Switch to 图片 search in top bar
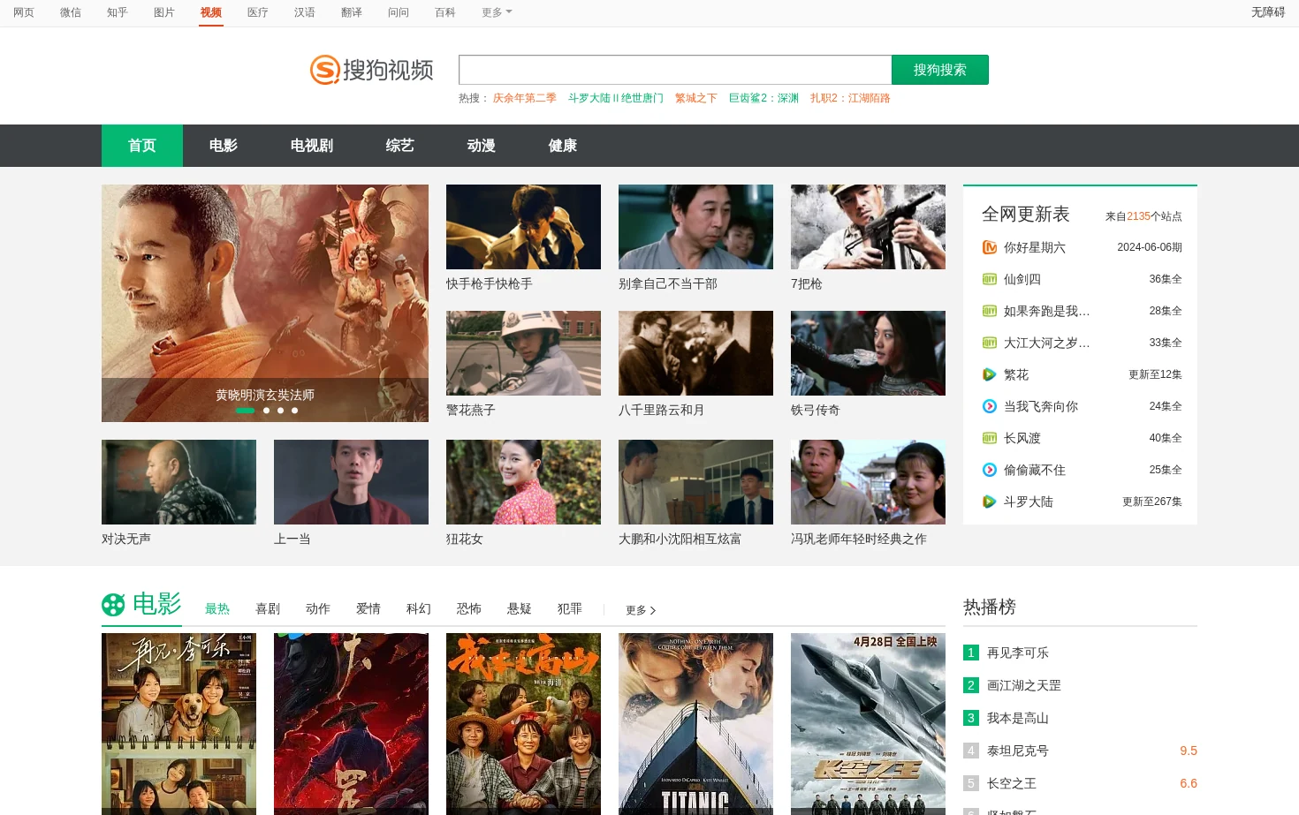Image resolution: width=1299 pixels, height=815 pixels. tap(164, 12)
